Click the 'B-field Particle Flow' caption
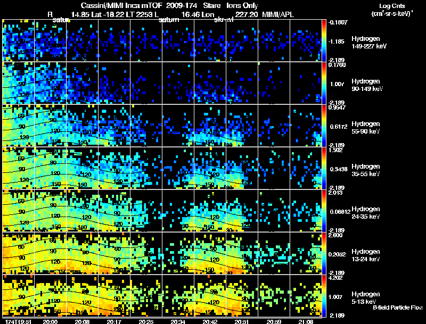Viewport: 426px width, 324px height. (398, 308)
